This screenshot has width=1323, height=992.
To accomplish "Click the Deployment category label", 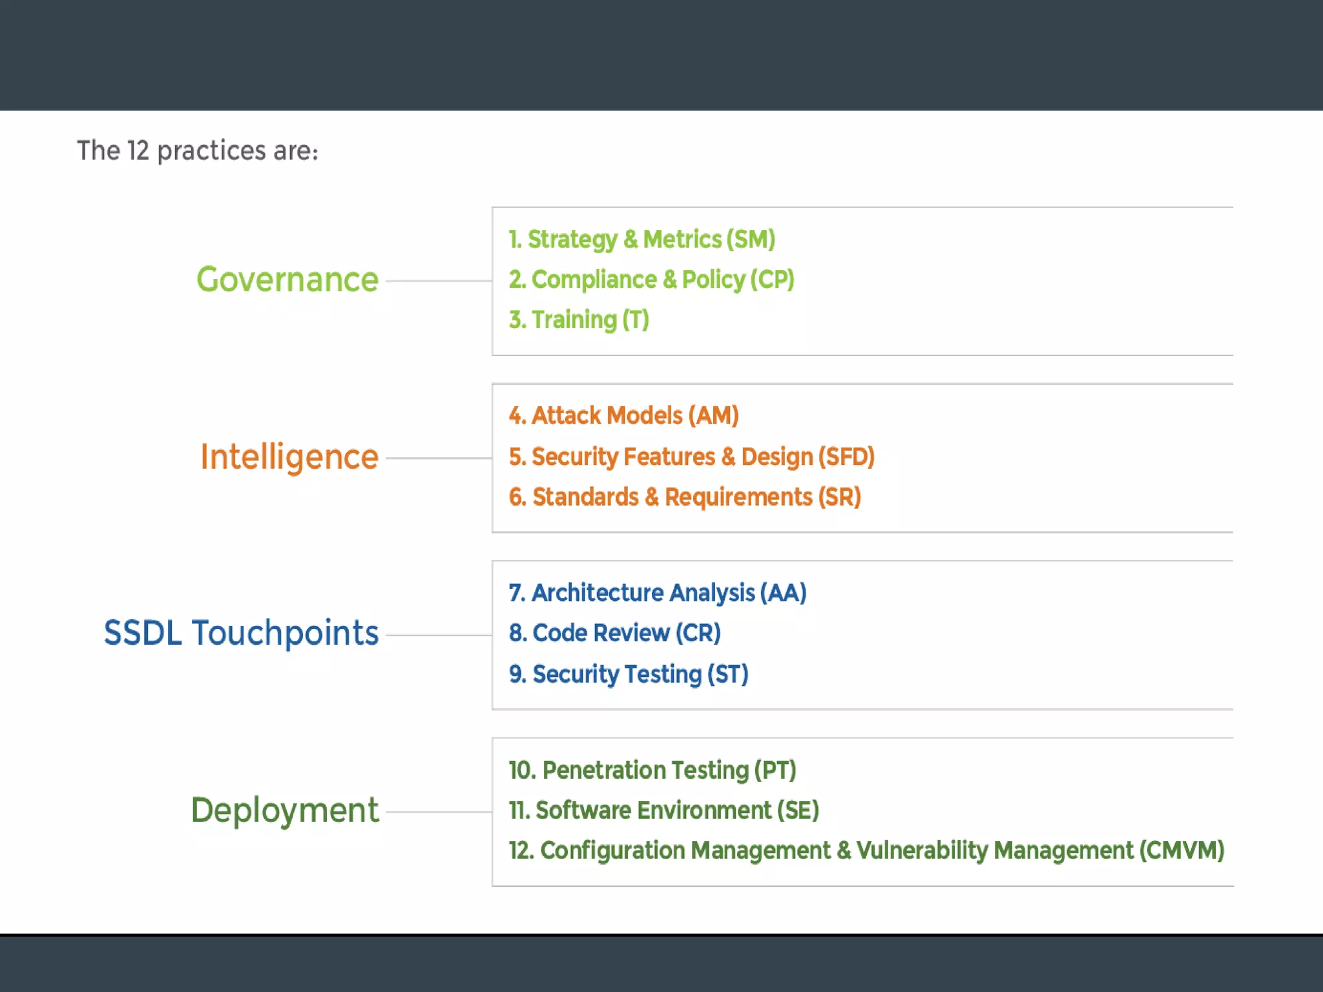I will pos(284,811).
